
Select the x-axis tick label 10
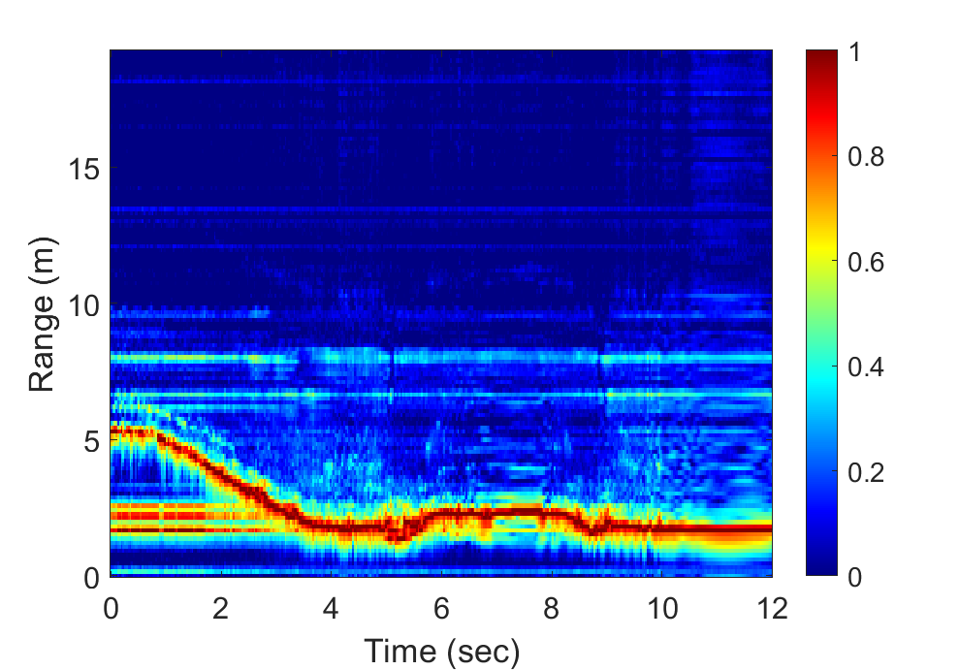[x=662, y=609]
